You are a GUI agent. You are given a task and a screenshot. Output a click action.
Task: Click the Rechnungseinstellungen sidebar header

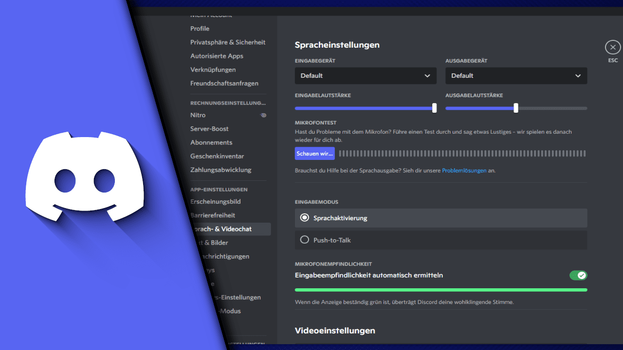click(228, 103)
